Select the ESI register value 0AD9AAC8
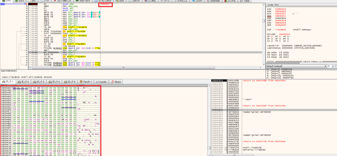The width and height of the screenshot is (337, 156). click(281, 22)
